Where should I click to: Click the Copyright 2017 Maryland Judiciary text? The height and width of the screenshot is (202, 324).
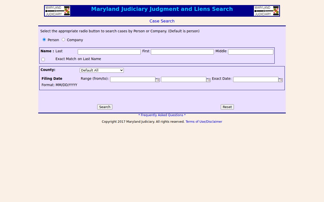pyautogui.click(x=143, y=122)
